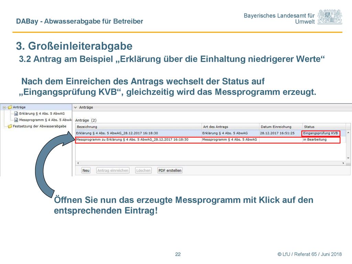Collapse the Anträge panel header chevron

point(75,108)
